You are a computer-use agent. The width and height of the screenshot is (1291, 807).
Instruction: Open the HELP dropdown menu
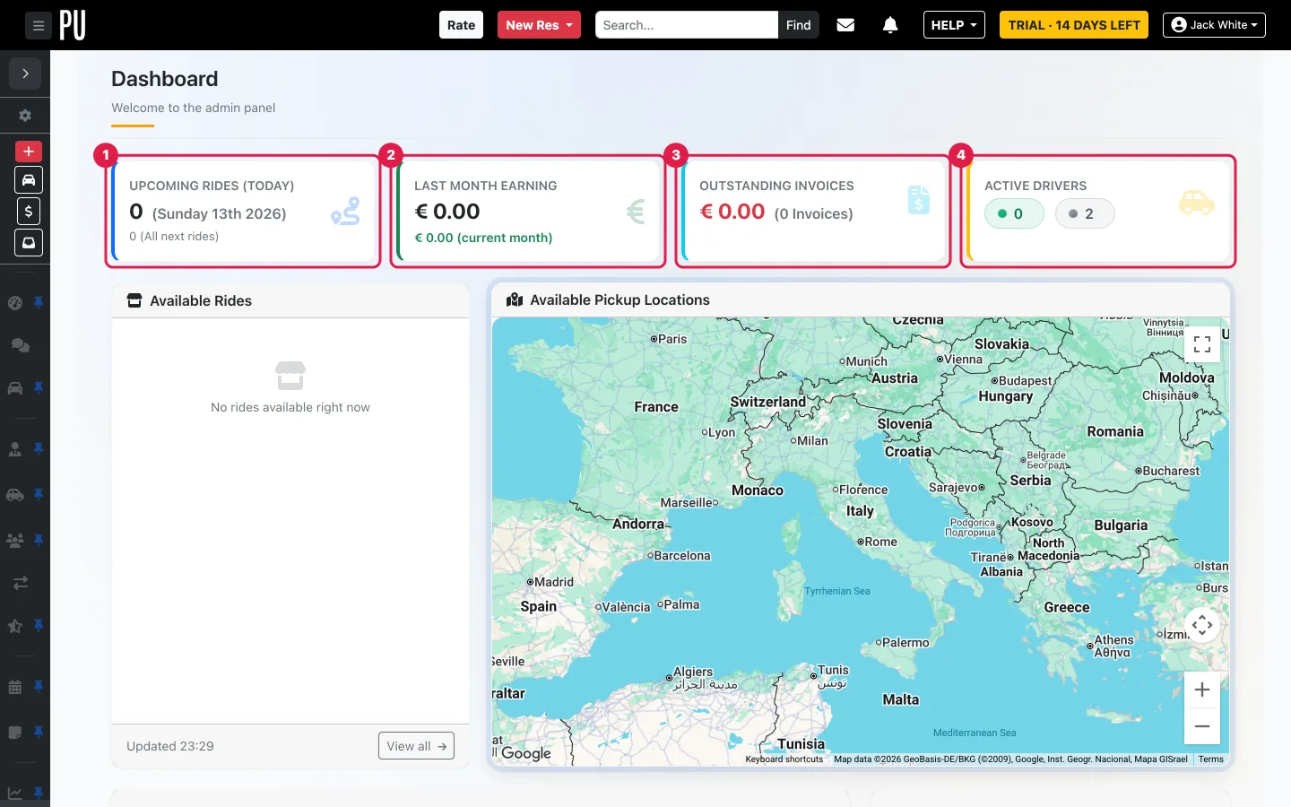click(x=954, y=25)
